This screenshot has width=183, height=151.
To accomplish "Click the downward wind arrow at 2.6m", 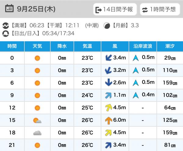I will point(109,82).
